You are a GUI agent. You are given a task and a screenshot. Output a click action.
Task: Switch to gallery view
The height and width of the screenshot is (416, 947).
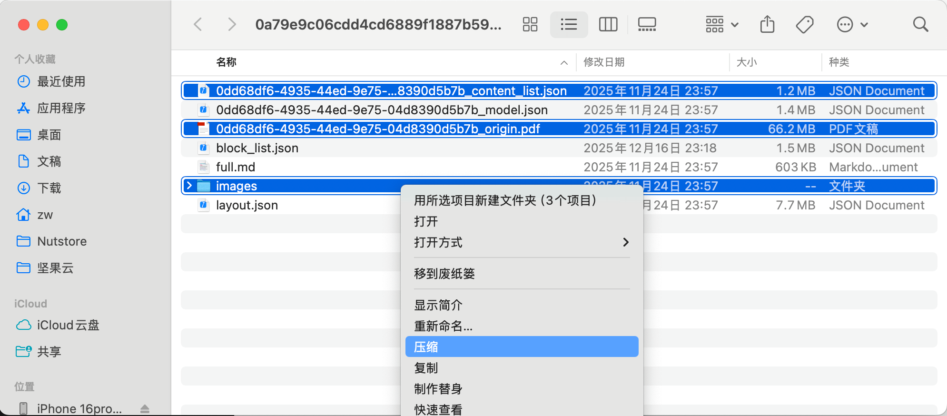647,24
